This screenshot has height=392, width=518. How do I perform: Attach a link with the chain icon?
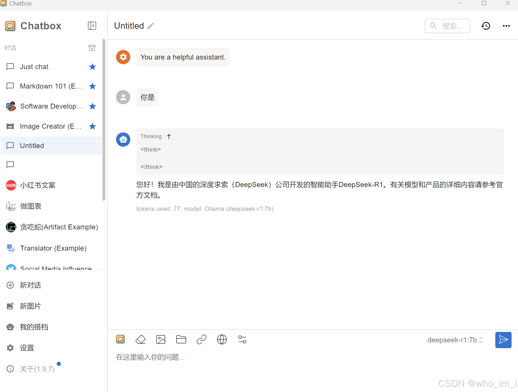202,339
